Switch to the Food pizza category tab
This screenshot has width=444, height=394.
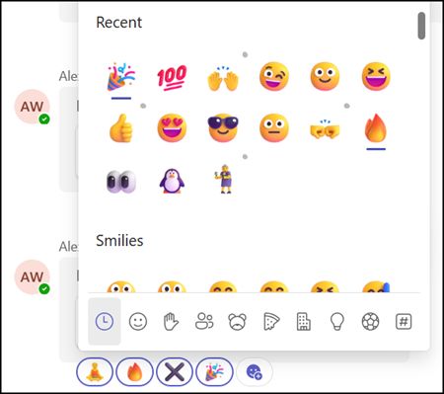271,322
